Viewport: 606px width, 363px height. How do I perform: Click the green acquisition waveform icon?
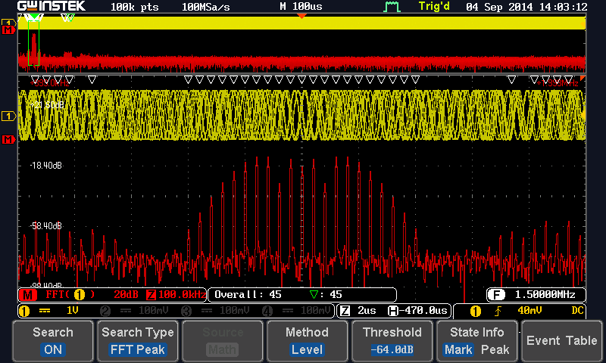(x=392, y=8)
